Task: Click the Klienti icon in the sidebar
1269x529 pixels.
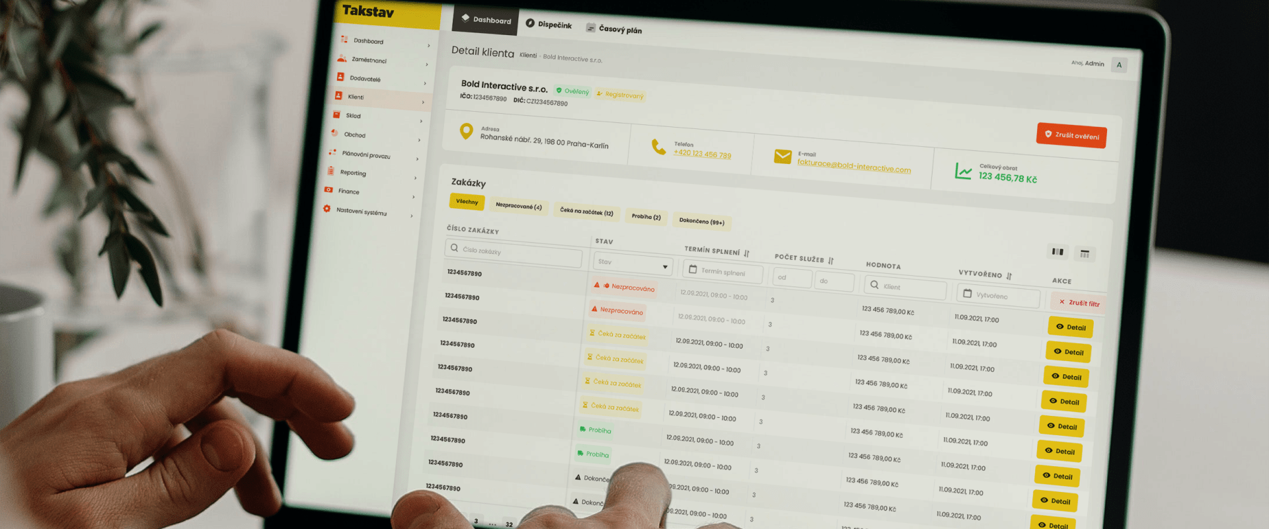Action: (338, 96)
